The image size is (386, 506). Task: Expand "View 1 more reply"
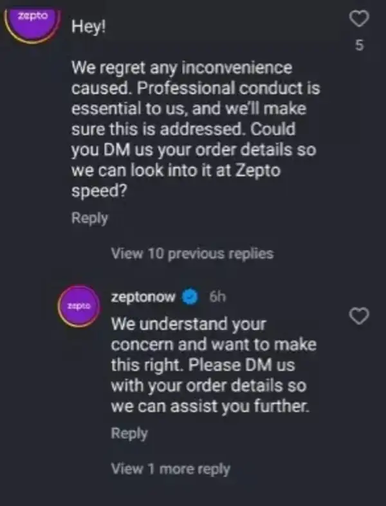[x=170, y=469]
